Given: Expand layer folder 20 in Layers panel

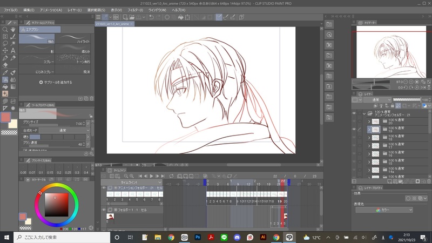Looking at the screenshot, I should [369, 122].
